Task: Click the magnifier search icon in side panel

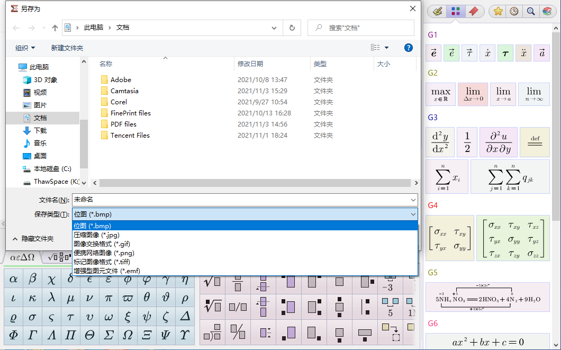Action: pos(530,11)
